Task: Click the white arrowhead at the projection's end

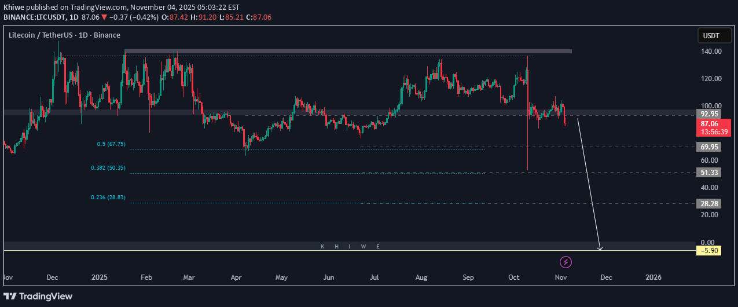Action: (x=600, y=248)
